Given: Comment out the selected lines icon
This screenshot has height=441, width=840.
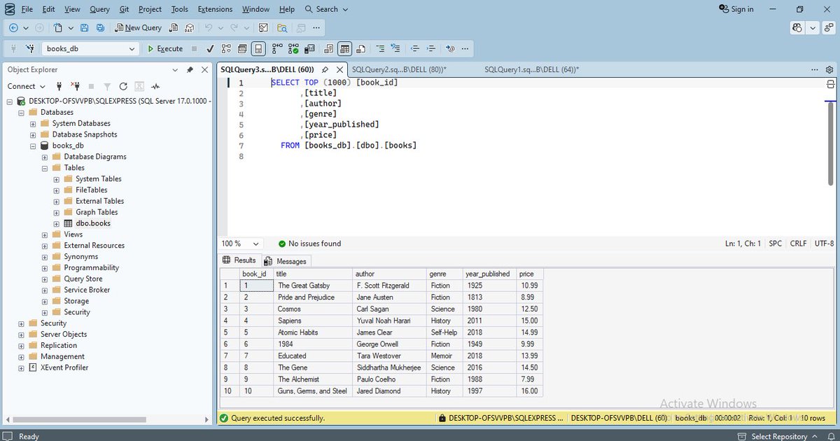Looking at the screenshot, I should [380, 49].
